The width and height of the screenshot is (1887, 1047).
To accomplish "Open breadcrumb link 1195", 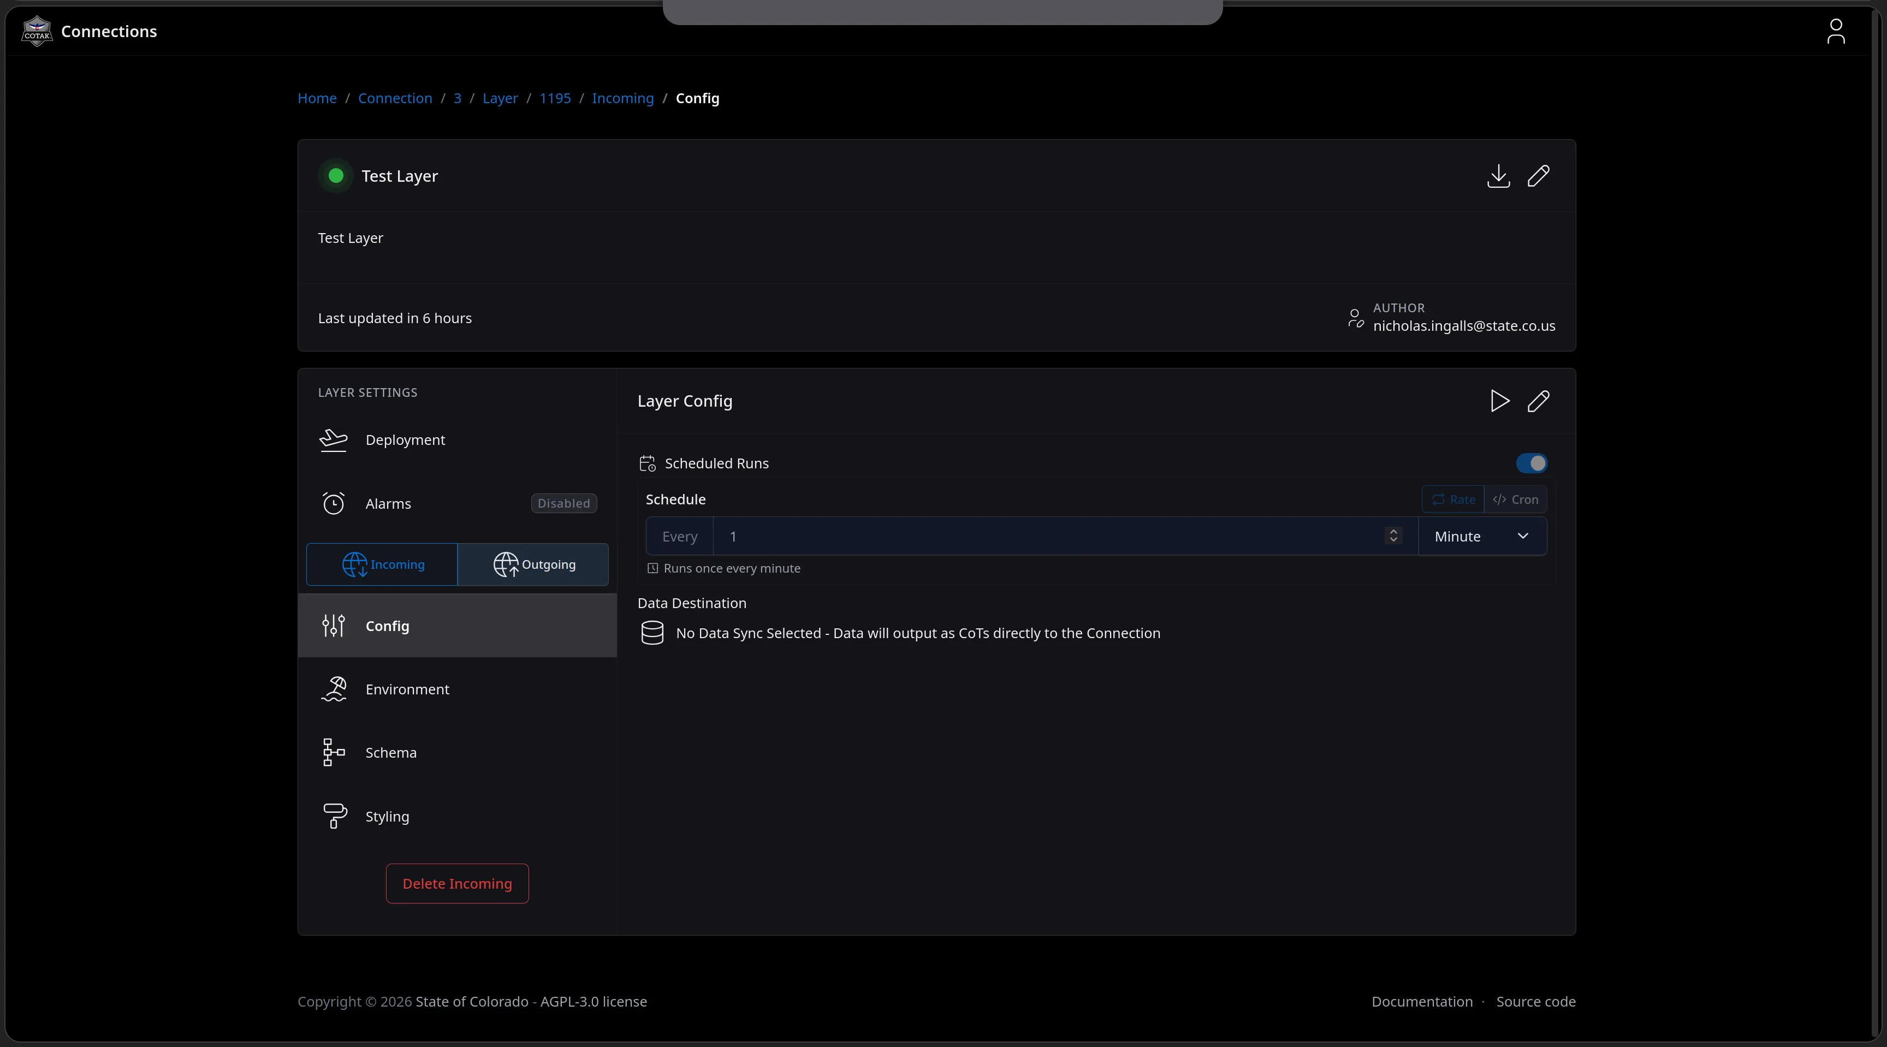I will click(x=555, y=98).
